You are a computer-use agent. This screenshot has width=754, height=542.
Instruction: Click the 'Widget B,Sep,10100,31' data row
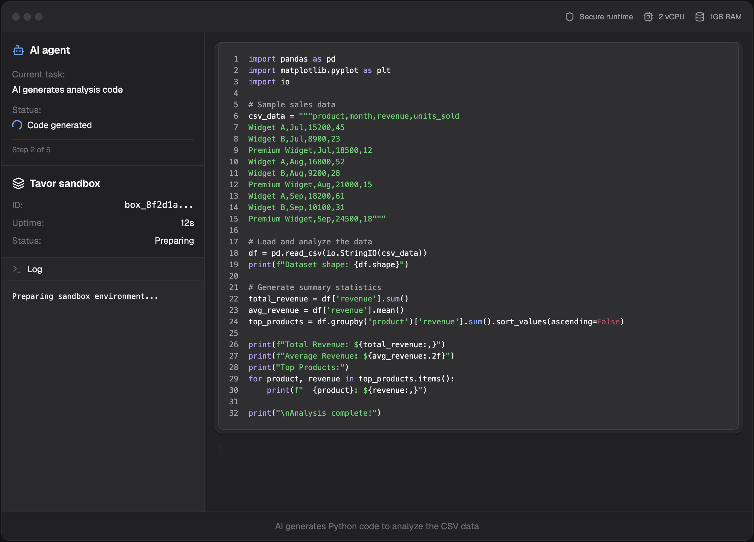point(296,207)
